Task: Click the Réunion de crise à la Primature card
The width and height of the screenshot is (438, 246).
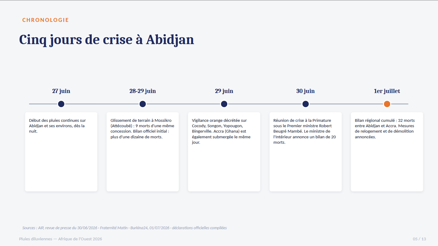Action: [305, 152]
